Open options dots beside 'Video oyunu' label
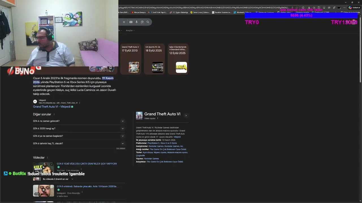 pyautogui.click(x=158, y=118)
